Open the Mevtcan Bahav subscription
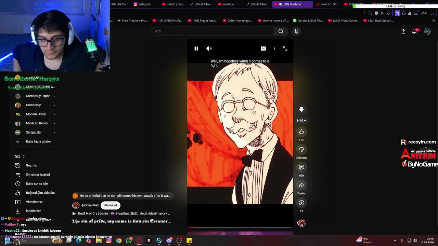 click(37, 123)
